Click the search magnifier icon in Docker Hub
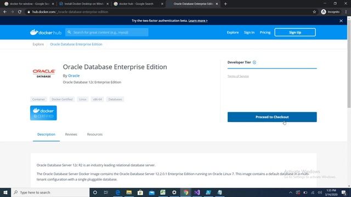 (69, 32)
